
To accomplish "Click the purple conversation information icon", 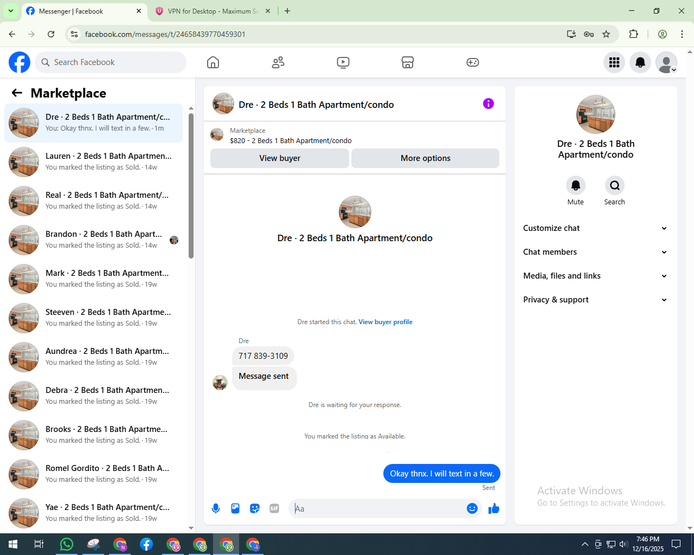I will 489,104.
